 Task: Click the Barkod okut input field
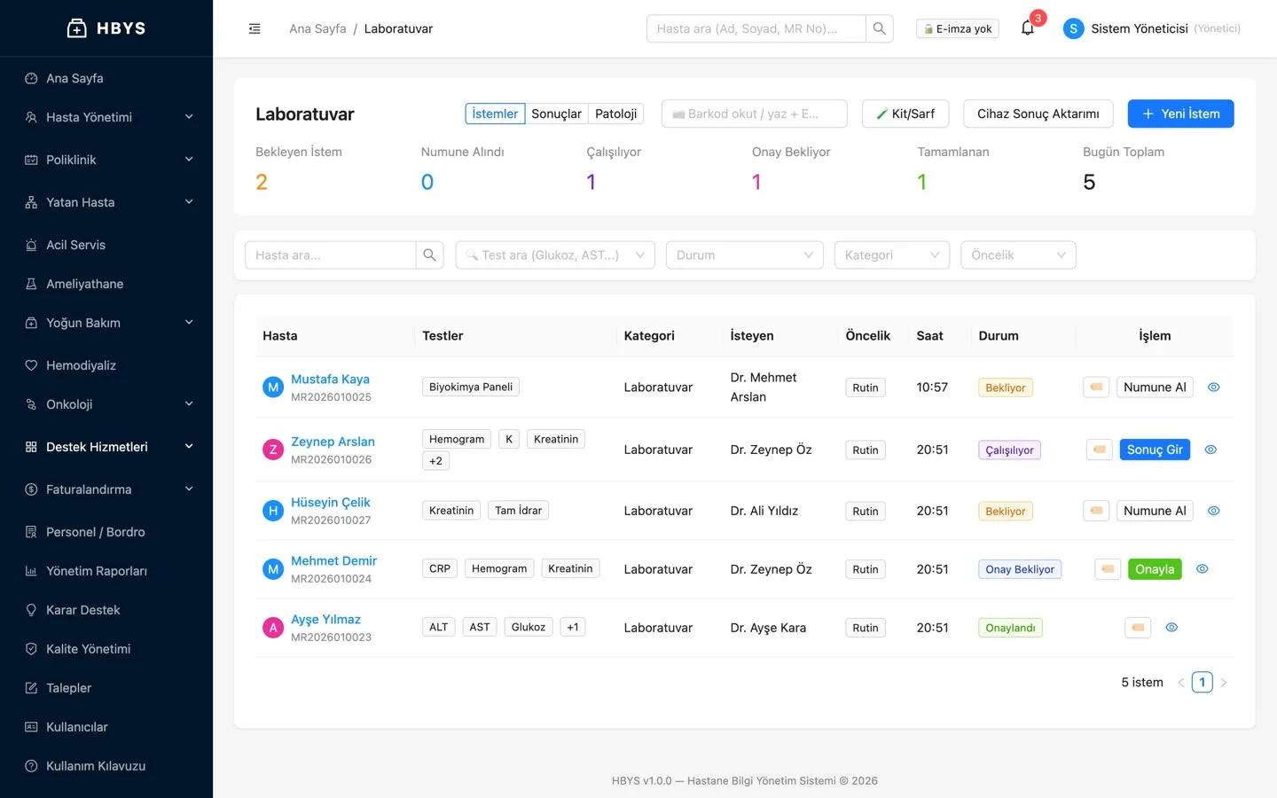pyautogui.click(x=755, y=113)
